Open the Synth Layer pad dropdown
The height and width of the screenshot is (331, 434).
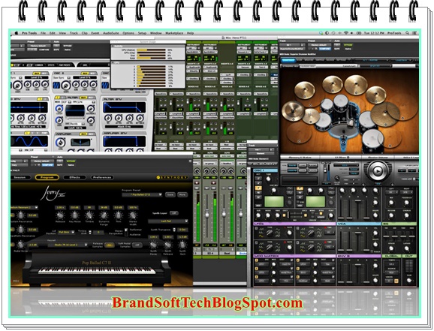click(167, 221)
